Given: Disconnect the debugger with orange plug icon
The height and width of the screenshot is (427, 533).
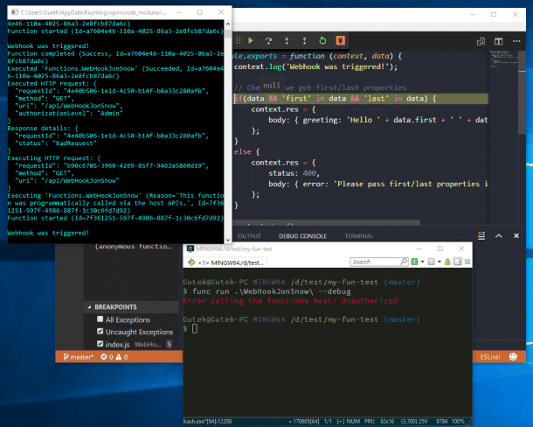Looking at the screenshot, I should tap(340, 41).
